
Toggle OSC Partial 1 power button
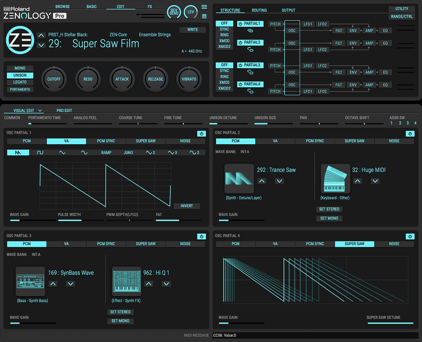[201, 134]
